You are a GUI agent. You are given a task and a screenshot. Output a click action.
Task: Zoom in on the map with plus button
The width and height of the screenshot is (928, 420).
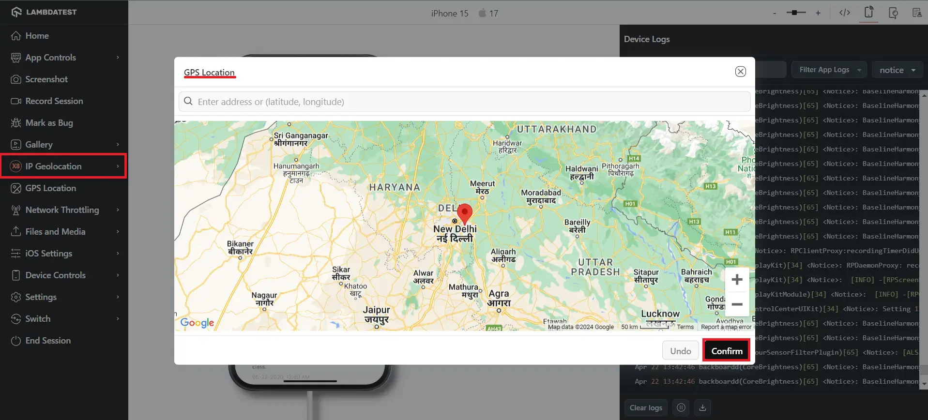tap(737, 280)
